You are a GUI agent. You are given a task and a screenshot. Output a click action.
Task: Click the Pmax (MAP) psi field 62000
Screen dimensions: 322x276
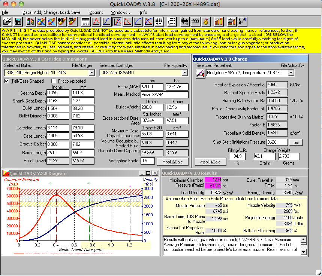(x=152, y=87)
